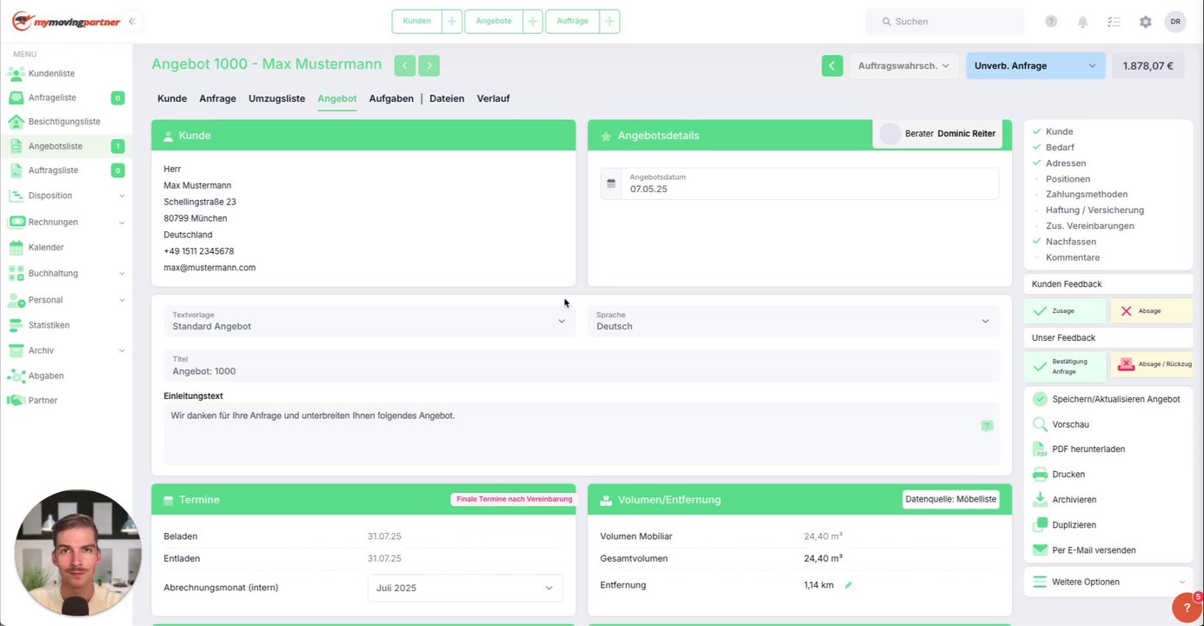
Task: Click the Archivieren download icon
Action: pos(1040,500)
